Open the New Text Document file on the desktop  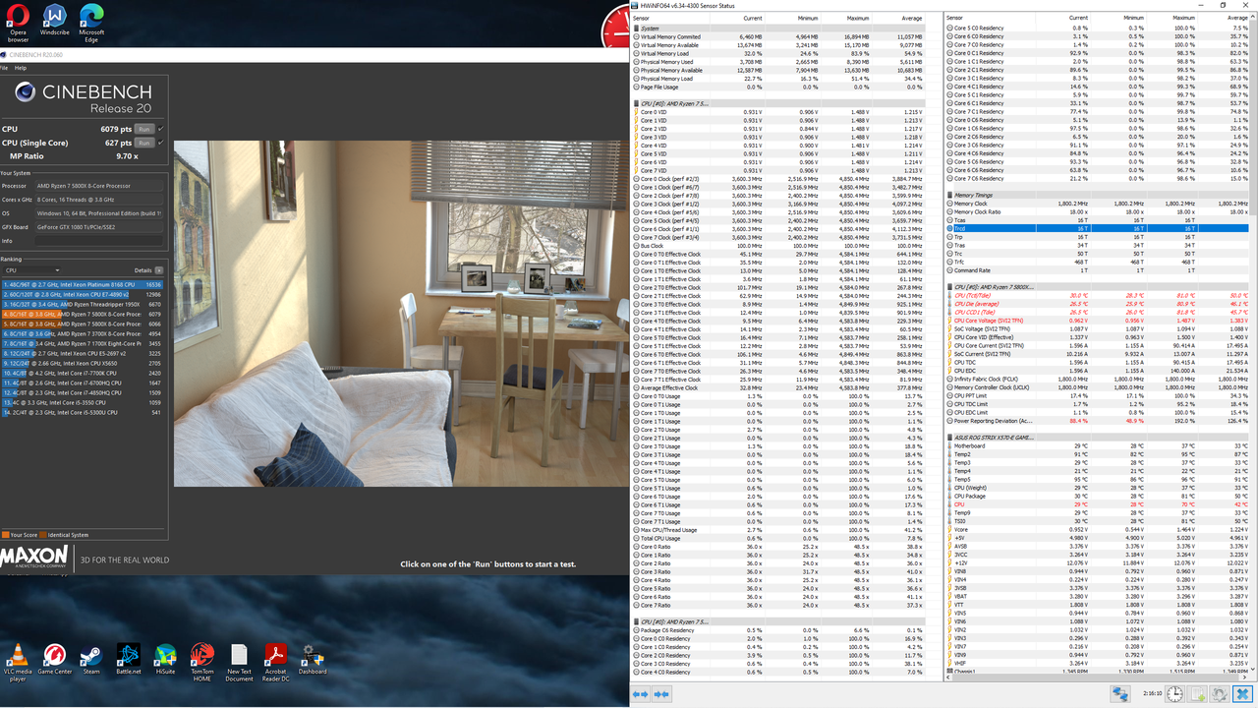point(239,664)
